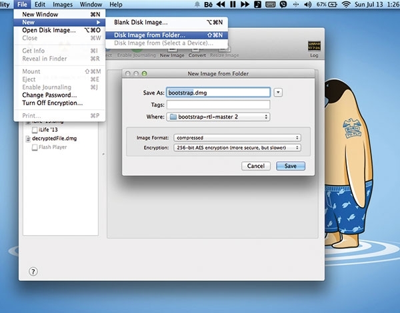Image resolution: width=400 pixels, height=313 pixels.
Task: Click into the Tags input field
Action: tap(218, 105)
